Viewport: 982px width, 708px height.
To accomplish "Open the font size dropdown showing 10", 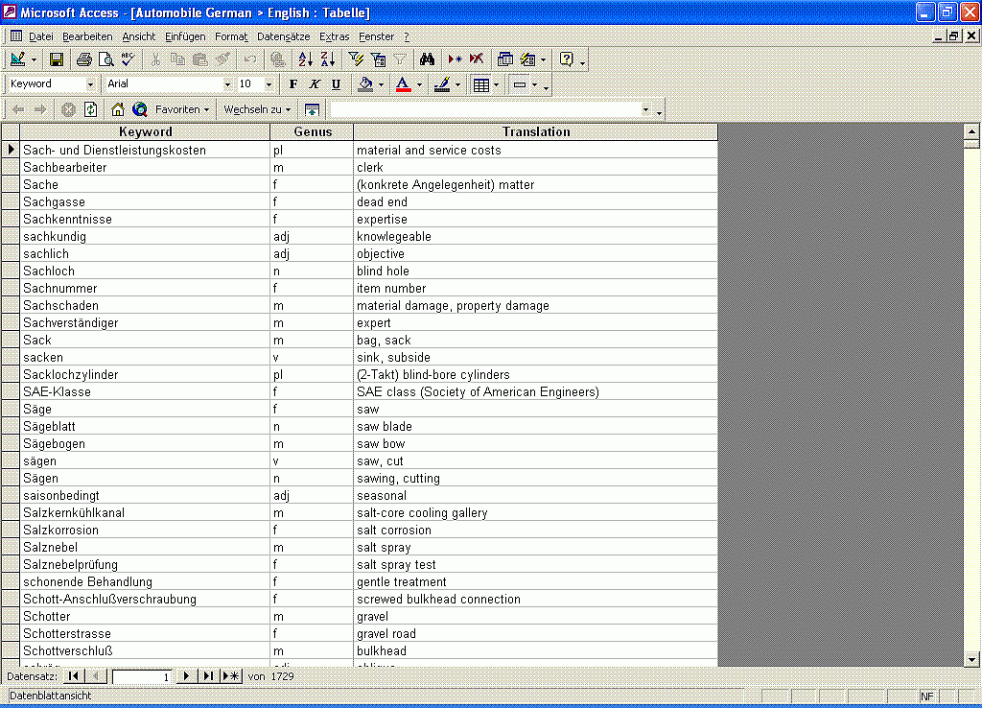I will point(270,84).
